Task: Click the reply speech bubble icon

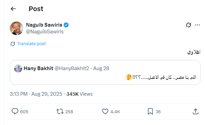Action: click(x=15, y=112)
